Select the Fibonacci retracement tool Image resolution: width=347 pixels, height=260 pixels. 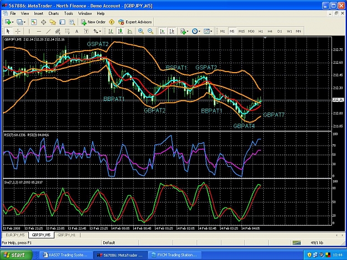pos(67,32)
